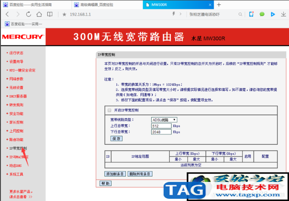This screenshot has height=201, width=289.
Task: Open the browser home page icon
Action: [x=39, y=14]
